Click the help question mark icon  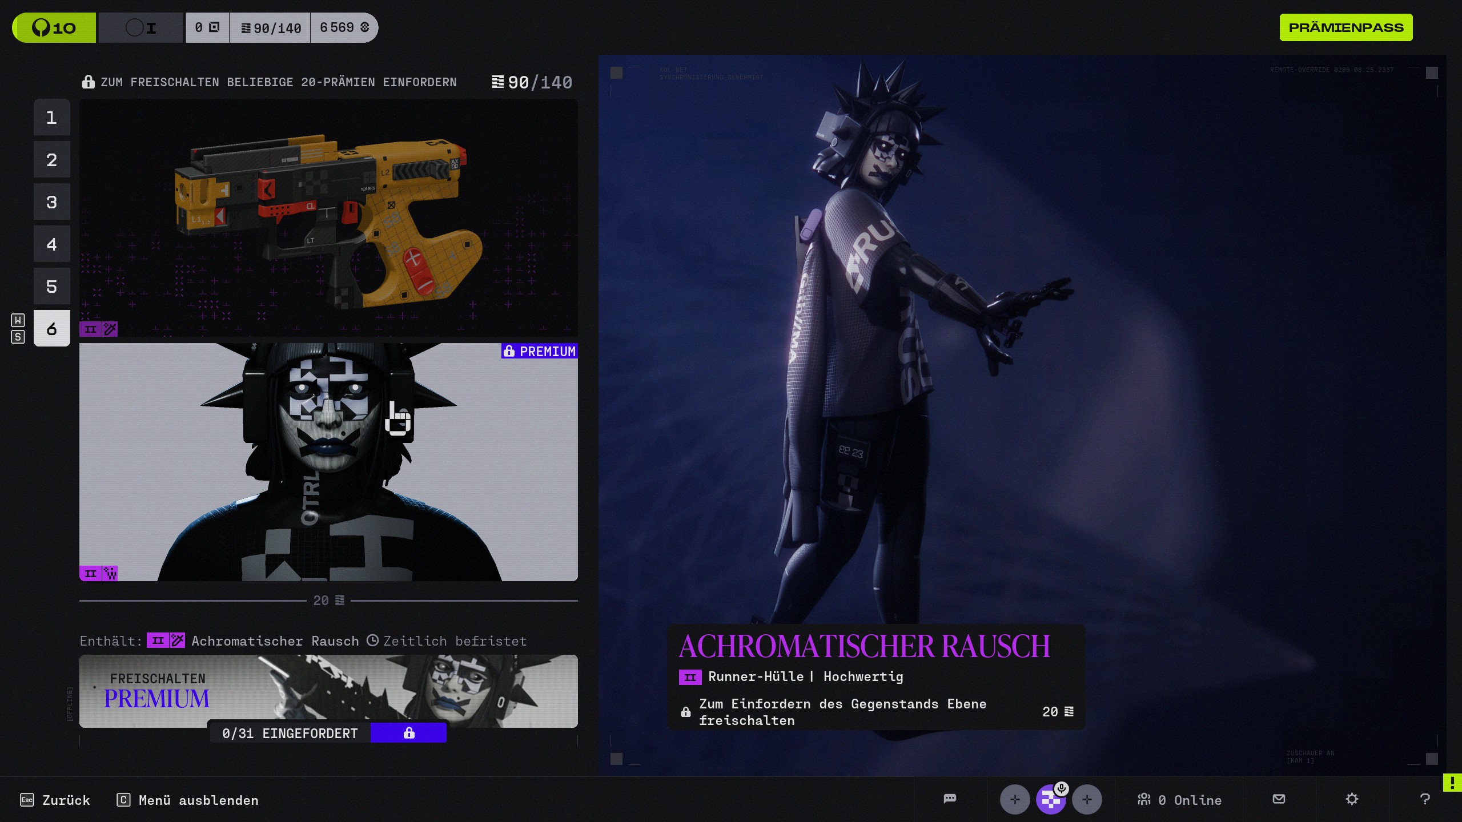coord(1424,799)
